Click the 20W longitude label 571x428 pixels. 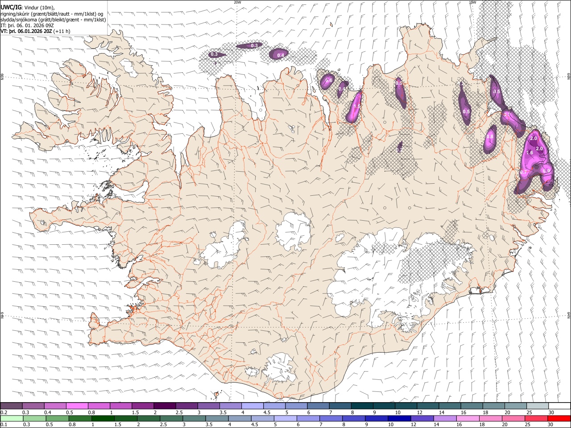[x=237, y=2]
